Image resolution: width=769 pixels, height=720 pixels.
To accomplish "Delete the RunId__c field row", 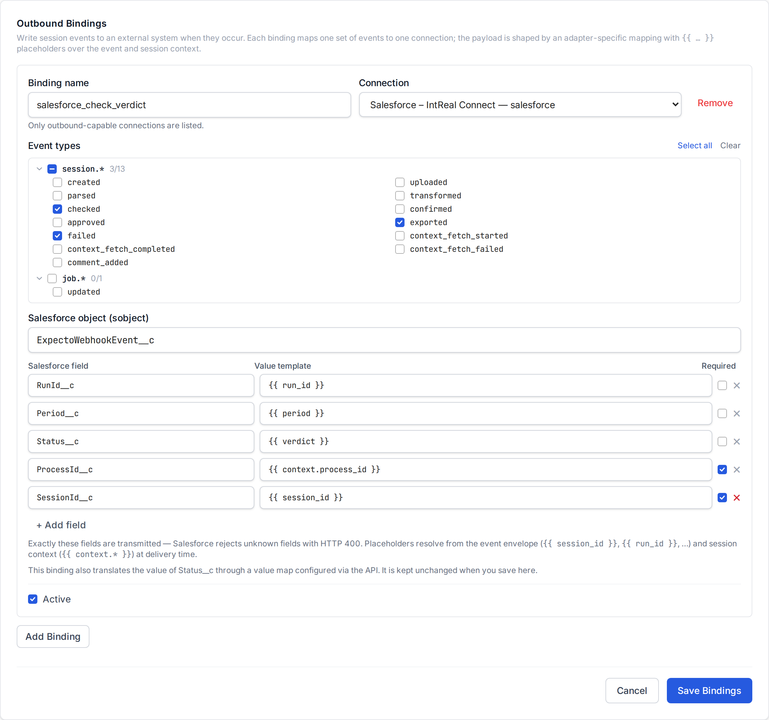I will pos(737,386).
